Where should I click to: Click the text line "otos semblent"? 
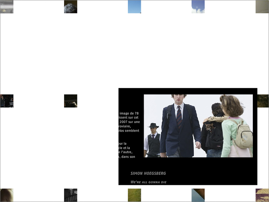[x=129, y=131]
